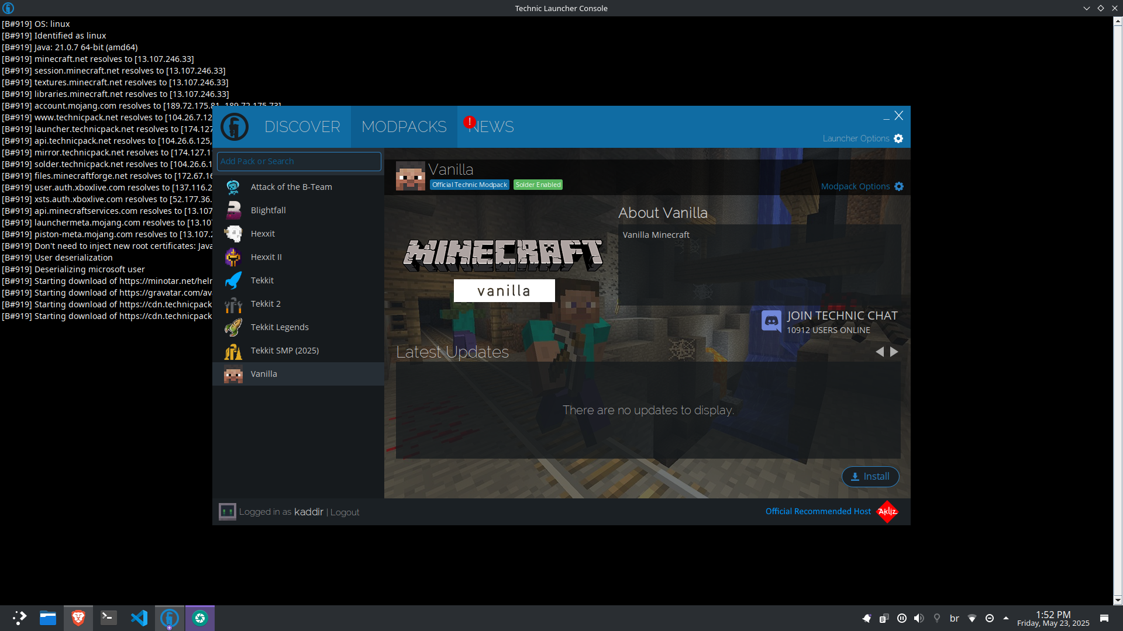
Task: Click the Logout link
Action: tap(345, 512)
